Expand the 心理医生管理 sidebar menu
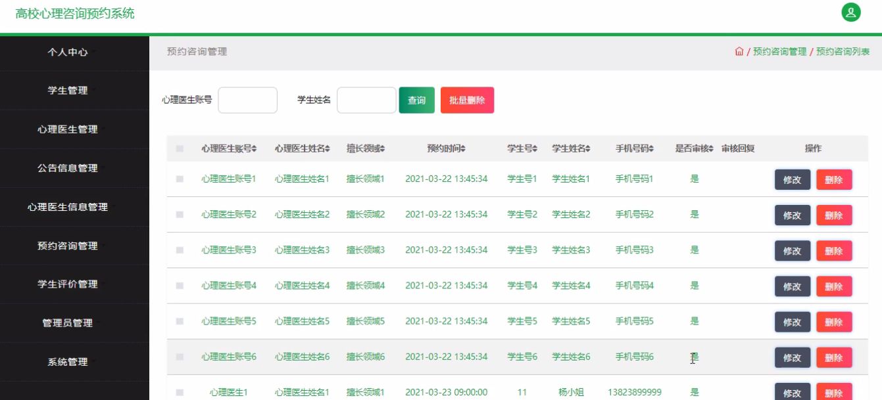This screenshot has height=400, width=882. click(x=74, y=129)
